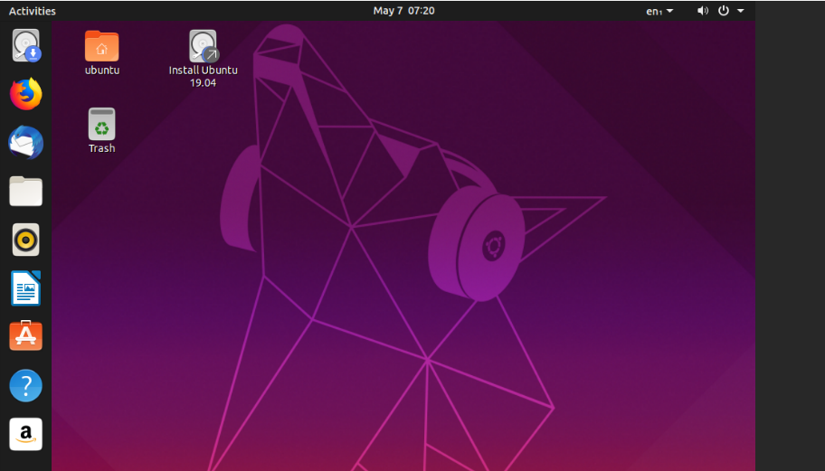Open the May 7 07:20 clock menu

(403, 11)
